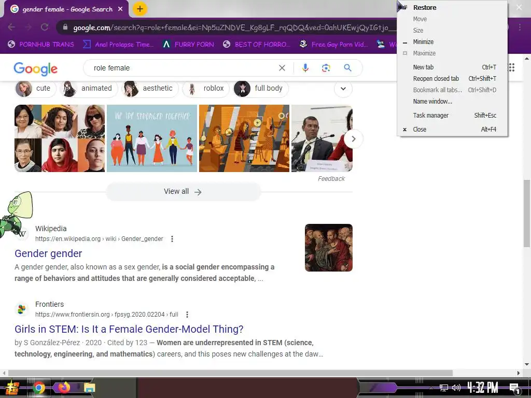Open the Start menu button
This screenshot has width=531, height=398.
[13, 388]
